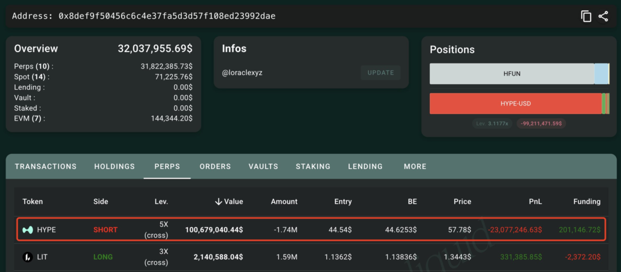
Task: Open the More tab menu
Action: click(x=415, y=167)
